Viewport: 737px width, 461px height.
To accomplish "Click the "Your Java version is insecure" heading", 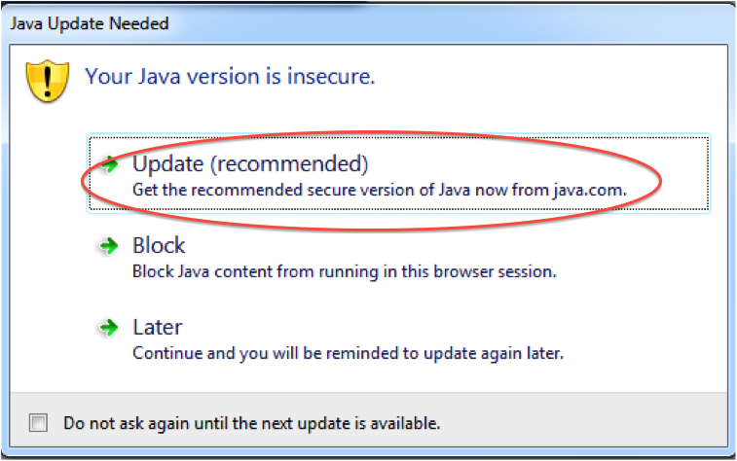I will 231,76.
